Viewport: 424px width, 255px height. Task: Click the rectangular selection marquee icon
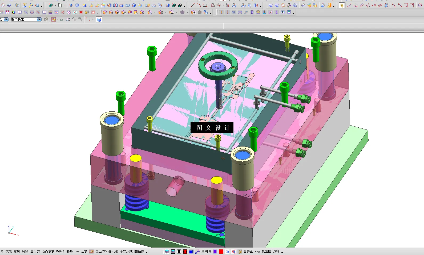click(x=88, y=19)
